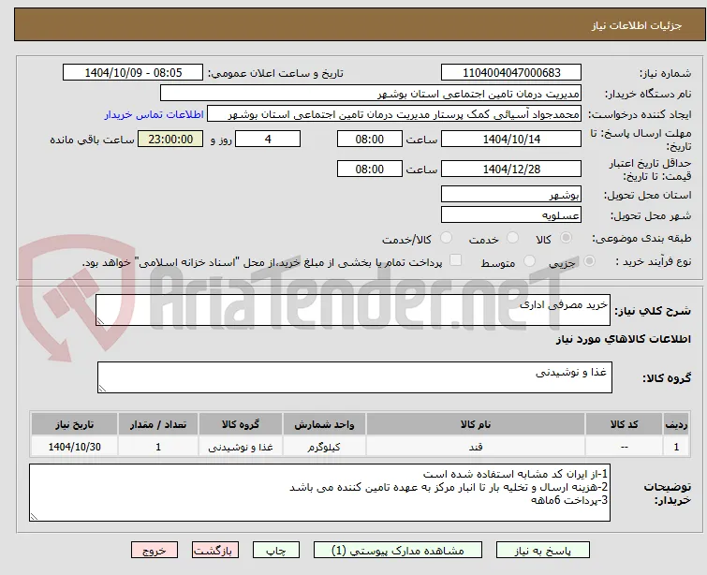707x575 pixels.
Task: Click the بازگشت back button
Action: coord(214,551)
